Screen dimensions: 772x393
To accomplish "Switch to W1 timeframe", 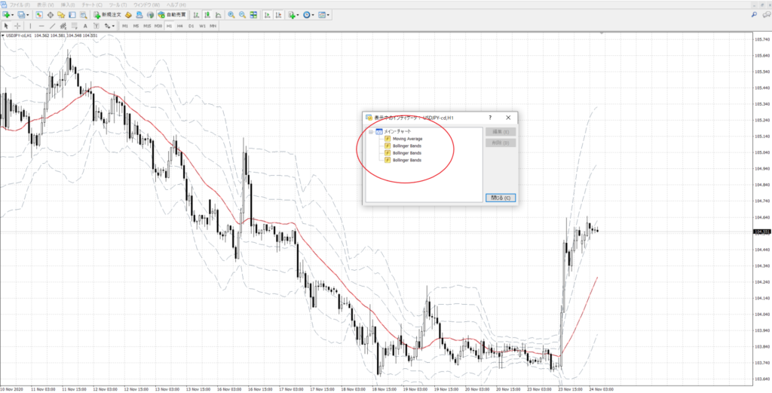I will point(202,26).
